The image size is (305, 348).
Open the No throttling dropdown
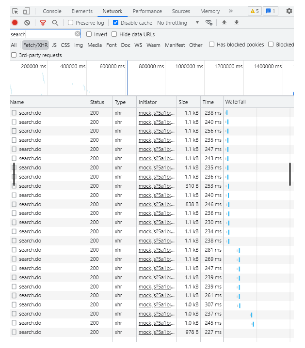(178, 23)
